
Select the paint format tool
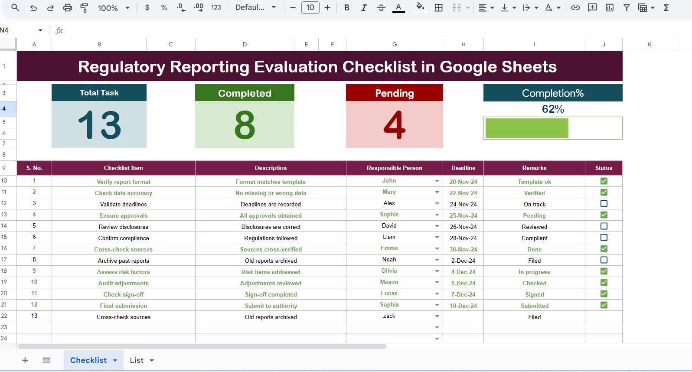point(85,8)
